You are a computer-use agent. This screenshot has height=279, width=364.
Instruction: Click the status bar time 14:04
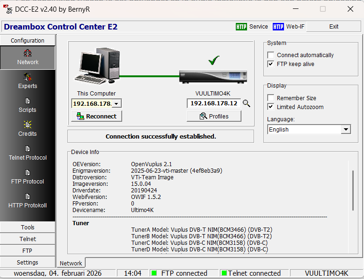coord(132,273)
